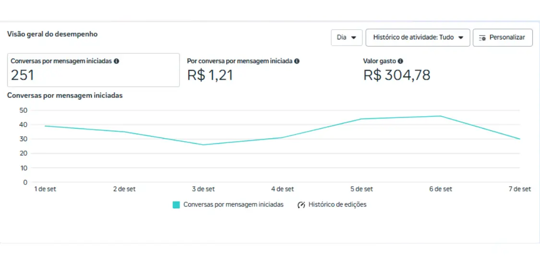Click the info icon beside "Valor gasto"
Image resolution: width=540 pixels, height=264 pixels.
click(400, 61)
